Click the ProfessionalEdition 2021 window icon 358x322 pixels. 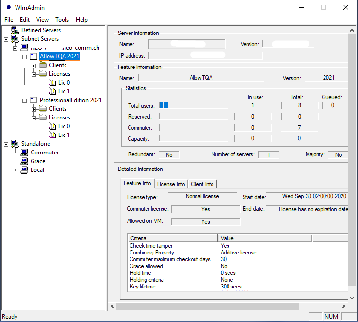pyautogui.click(x=33, y=100)
